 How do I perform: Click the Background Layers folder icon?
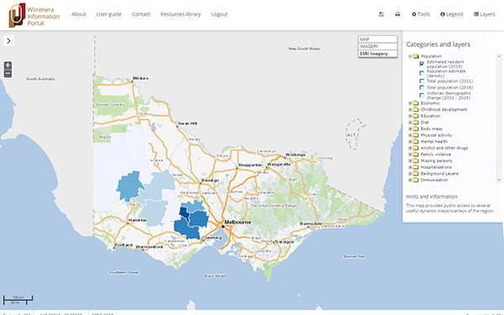tap(416, 174)
